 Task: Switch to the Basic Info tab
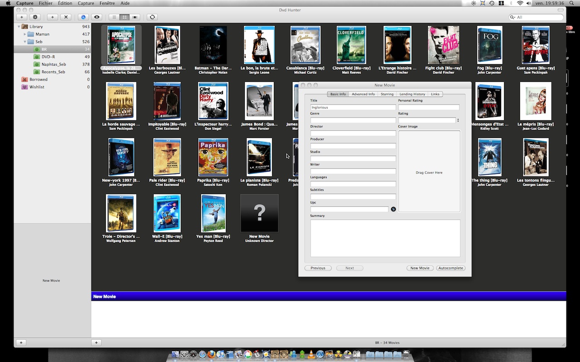(338, 94)
